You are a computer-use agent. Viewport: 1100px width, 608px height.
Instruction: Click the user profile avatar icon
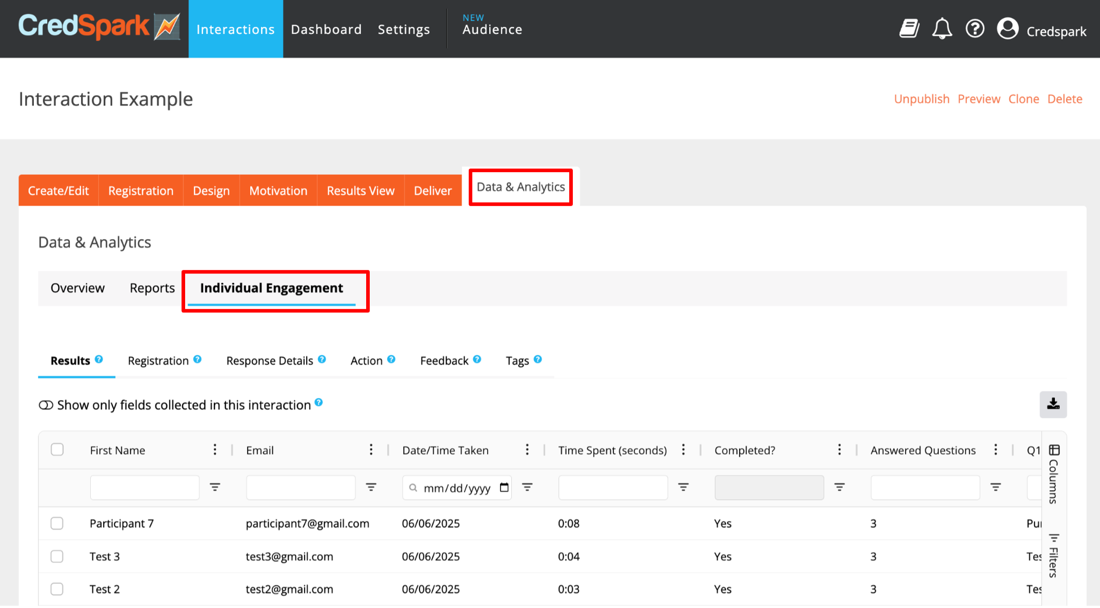[x=1007, y=29]
